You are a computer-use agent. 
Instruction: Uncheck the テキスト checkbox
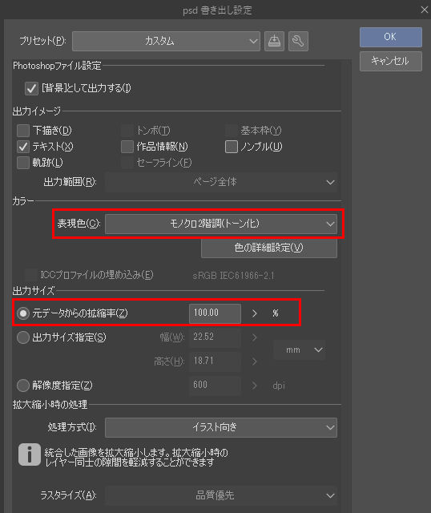(x=23, y=147)
